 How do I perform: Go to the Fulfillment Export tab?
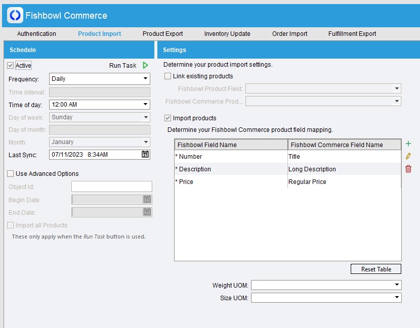352,34
